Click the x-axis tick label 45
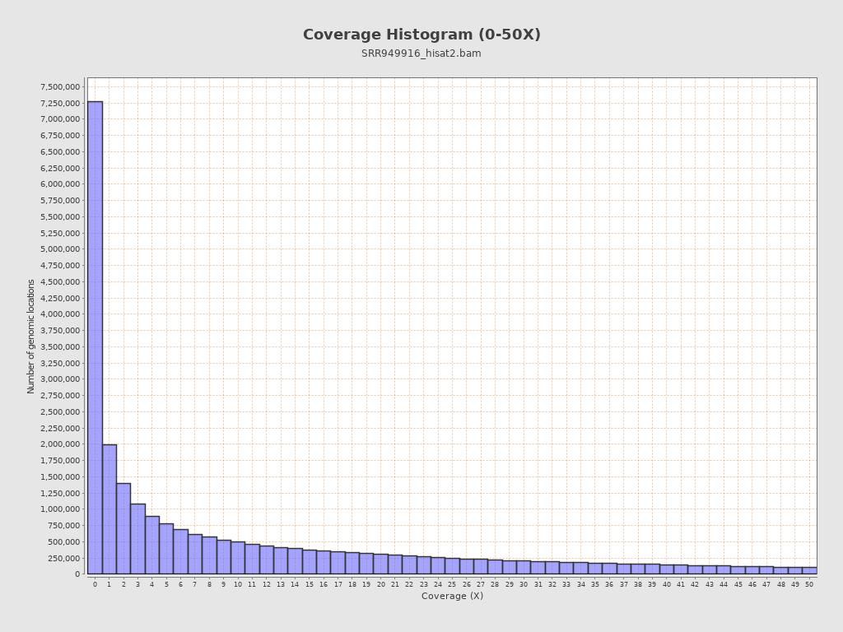 (738, 584)
